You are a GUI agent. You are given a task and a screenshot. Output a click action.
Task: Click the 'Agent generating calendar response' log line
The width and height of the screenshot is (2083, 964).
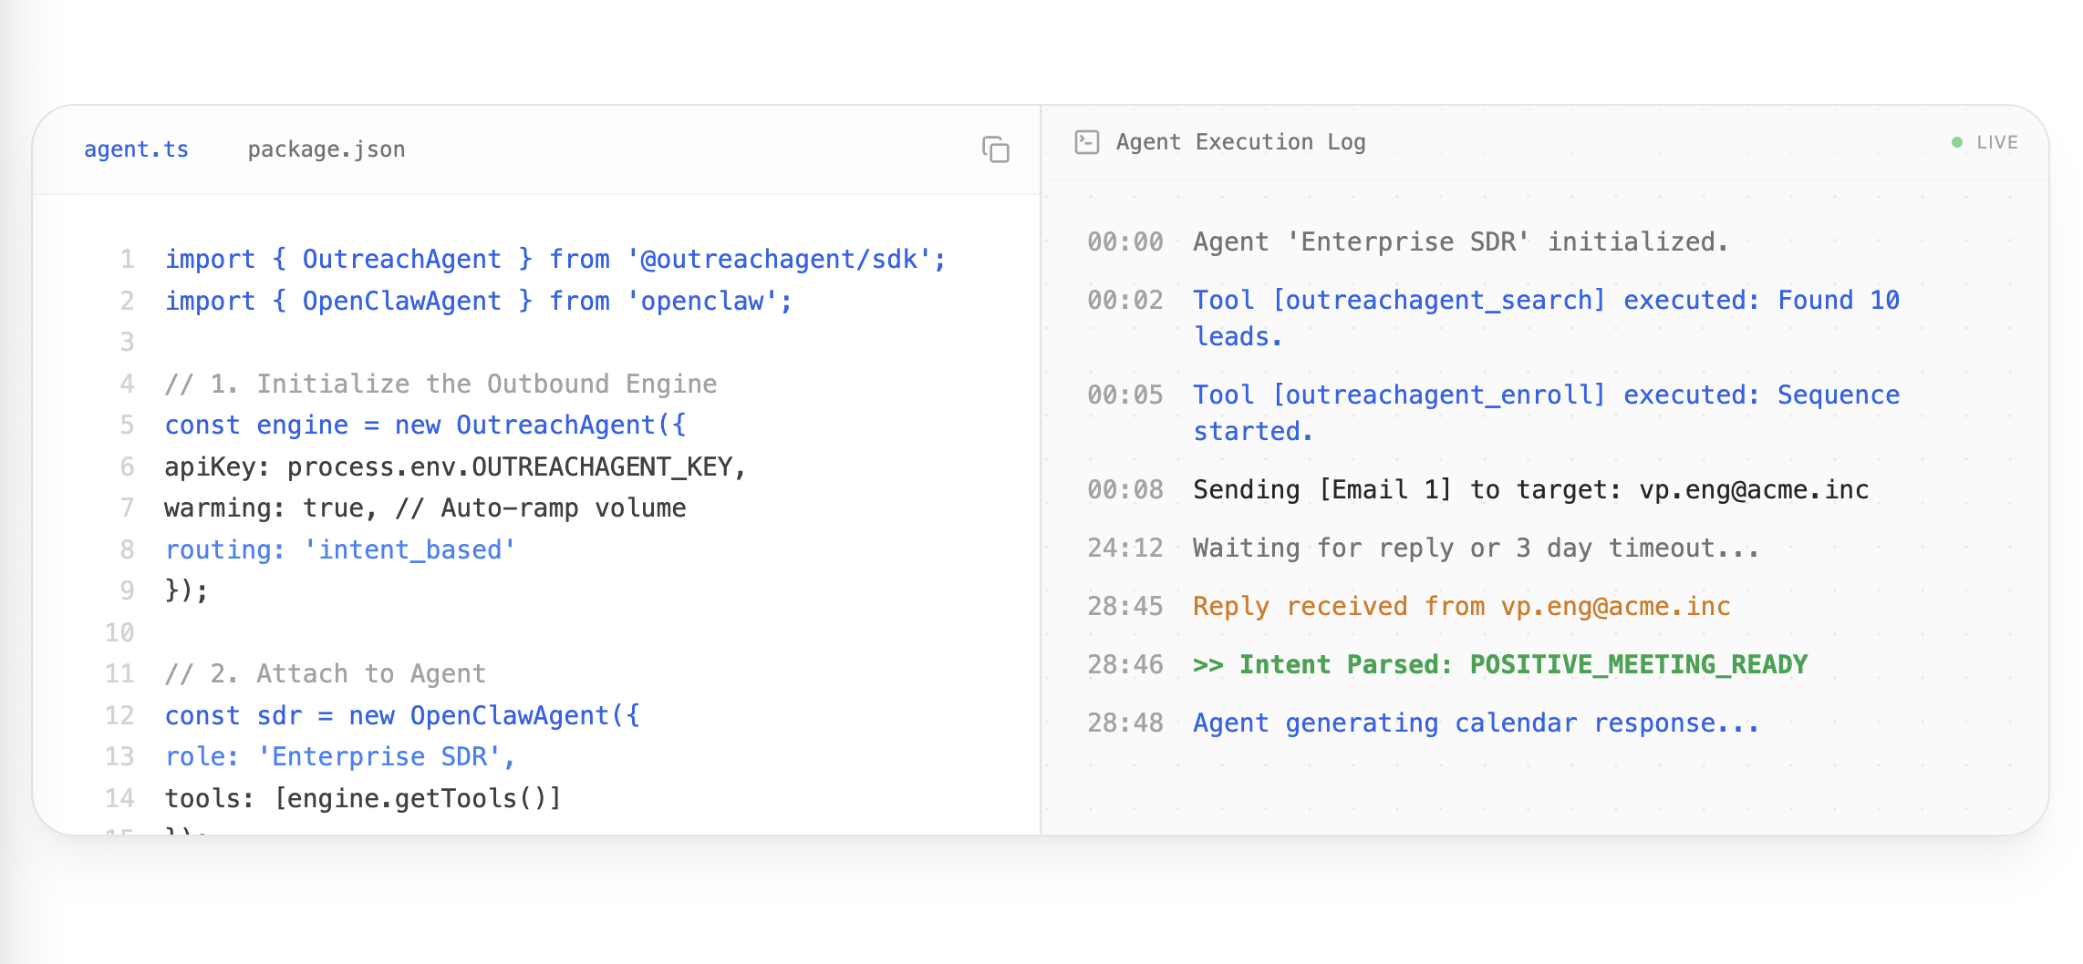tap(1475, 723)
